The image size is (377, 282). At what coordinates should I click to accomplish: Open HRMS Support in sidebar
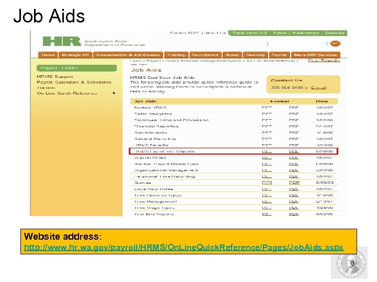(55, 76)
